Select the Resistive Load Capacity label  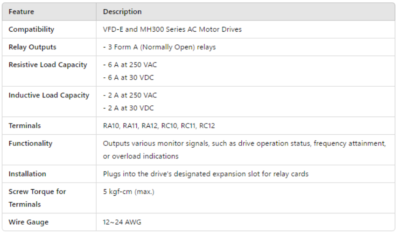click(x=48, y=65)
